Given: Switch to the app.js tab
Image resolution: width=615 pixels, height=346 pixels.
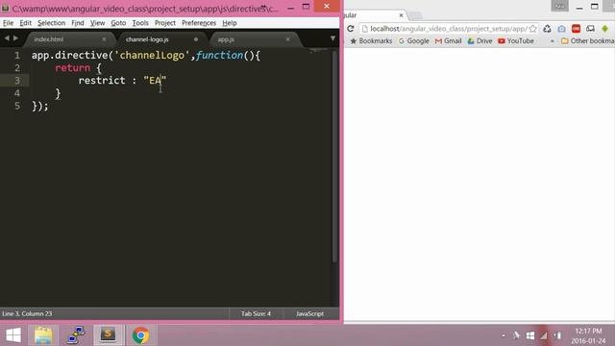Looking at the screenshot, I should pyautogui.click(x=226, y=39).
